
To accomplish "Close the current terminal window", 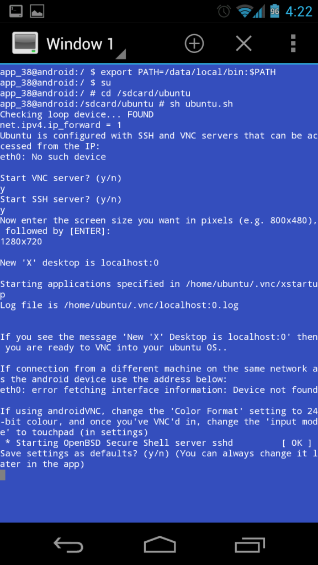I will point(243,44).
